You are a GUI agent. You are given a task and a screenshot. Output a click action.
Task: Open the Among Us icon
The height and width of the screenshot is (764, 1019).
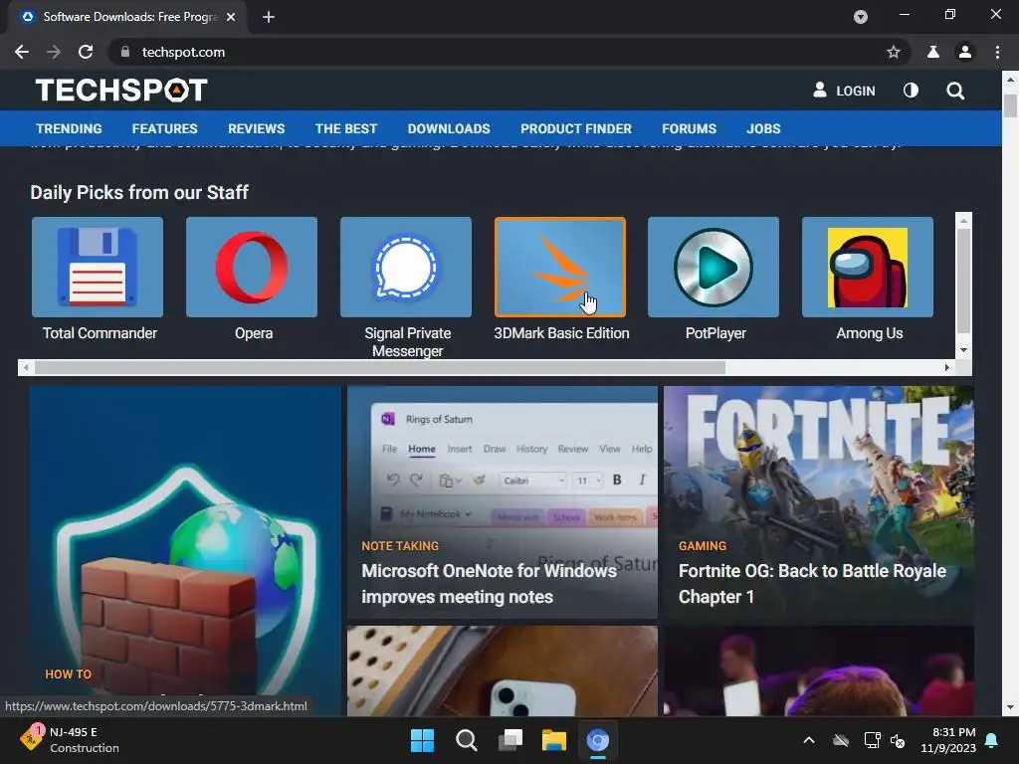point(868,267)
